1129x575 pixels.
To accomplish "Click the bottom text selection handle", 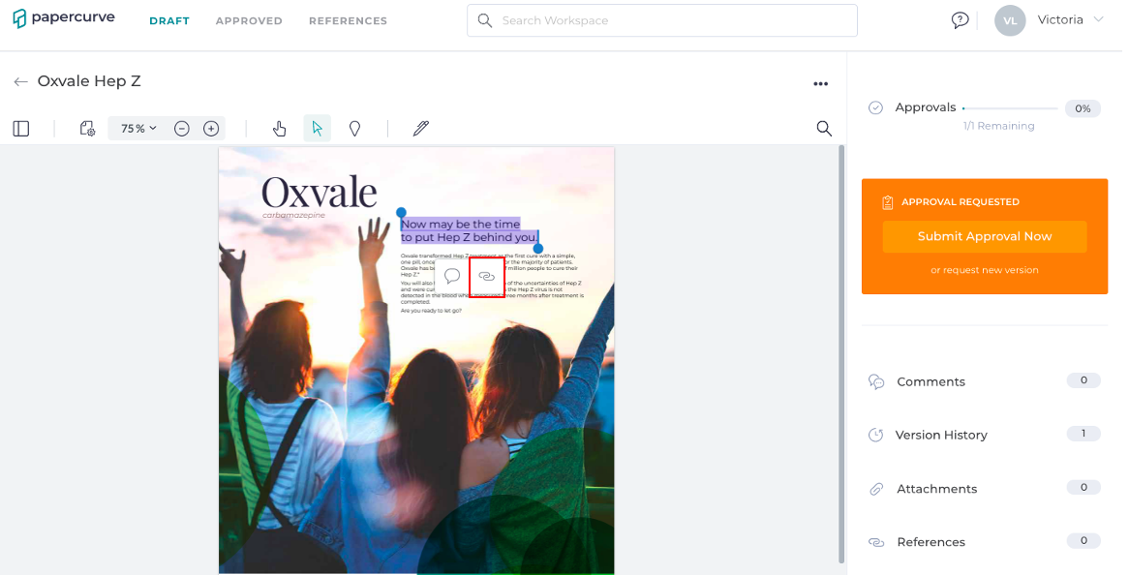I will point(537,248).
